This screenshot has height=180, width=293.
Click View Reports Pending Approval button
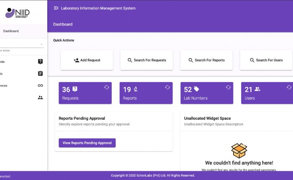tap(87, 143)
